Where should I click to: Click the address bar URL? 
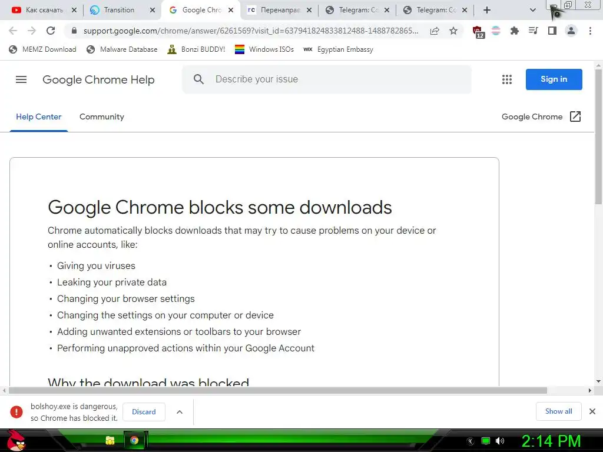click(251, 31)
